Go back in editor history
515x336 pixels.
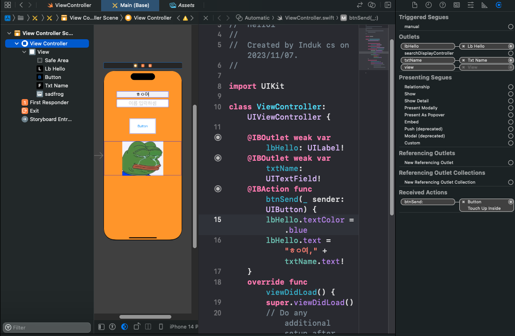coord(22,5)
